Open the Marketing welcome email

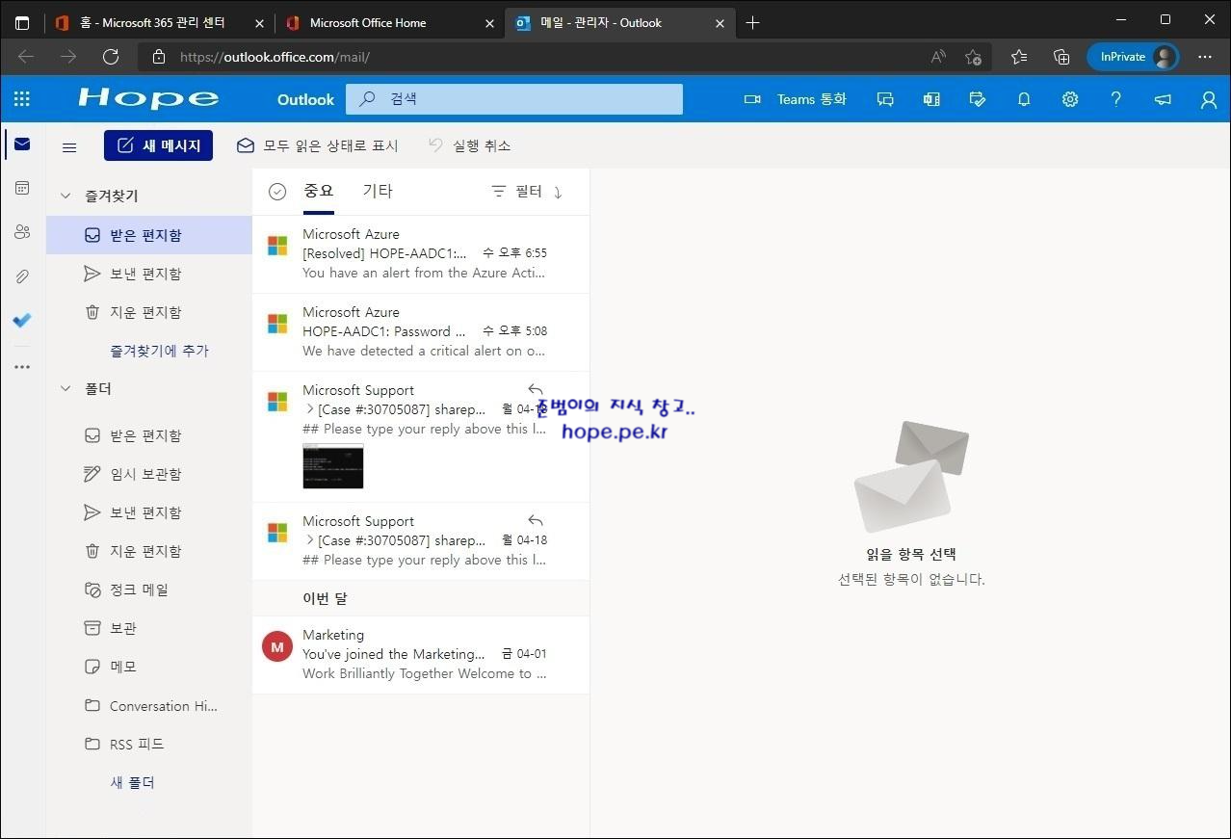[x=421, y=655]
